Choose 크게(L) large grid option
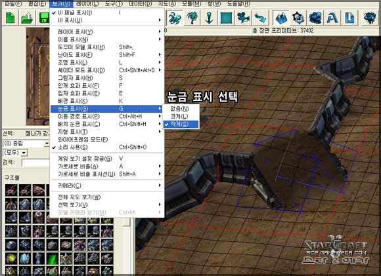This screenshot has height=276, width=381. (181, 117)
